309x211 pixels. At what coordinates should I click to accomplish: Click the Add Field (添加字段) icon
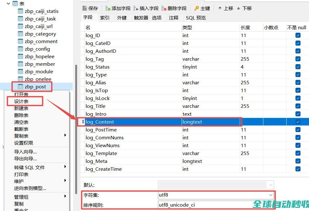coord(108,8)
